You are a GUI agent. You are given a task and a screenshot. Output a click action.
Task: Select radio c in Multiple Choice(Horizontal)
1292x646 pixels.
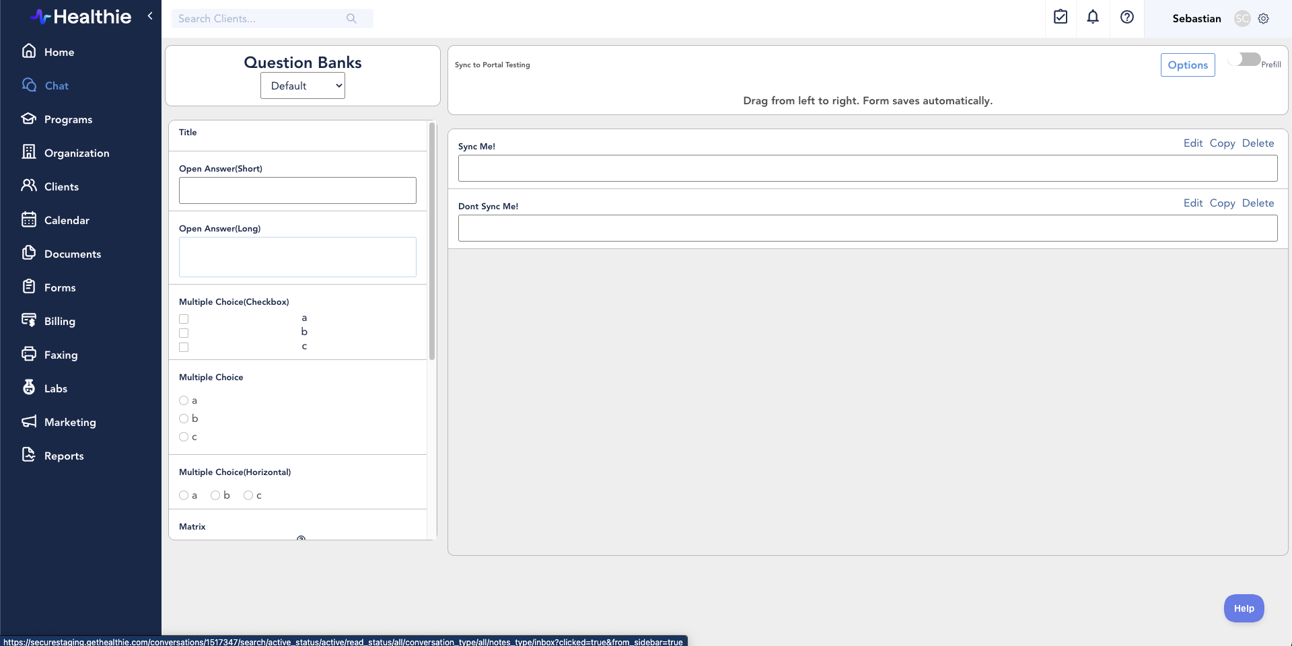pos(248,495)
